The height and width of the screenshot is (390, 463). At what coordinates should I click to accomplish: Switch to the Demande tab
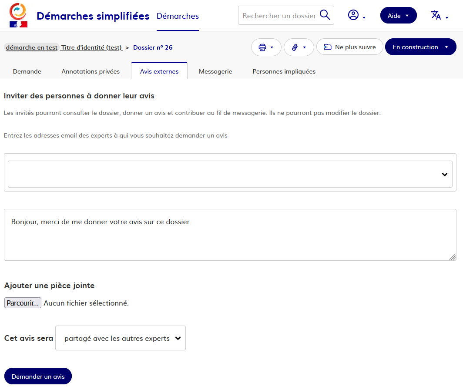click(x=27, y=71)
